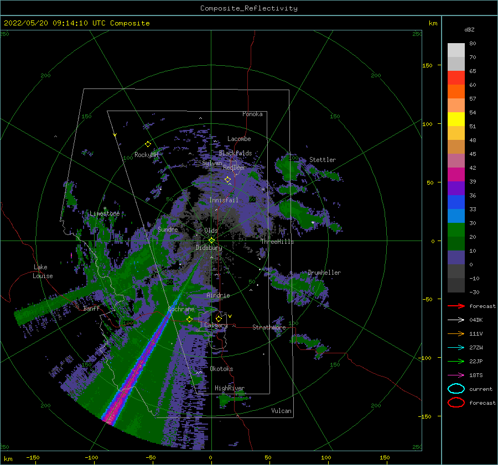Click the yellow diamond marker below RedDeer
This screenshot has height=465, width=498.
pyautogui.click(x=228, y=180)
